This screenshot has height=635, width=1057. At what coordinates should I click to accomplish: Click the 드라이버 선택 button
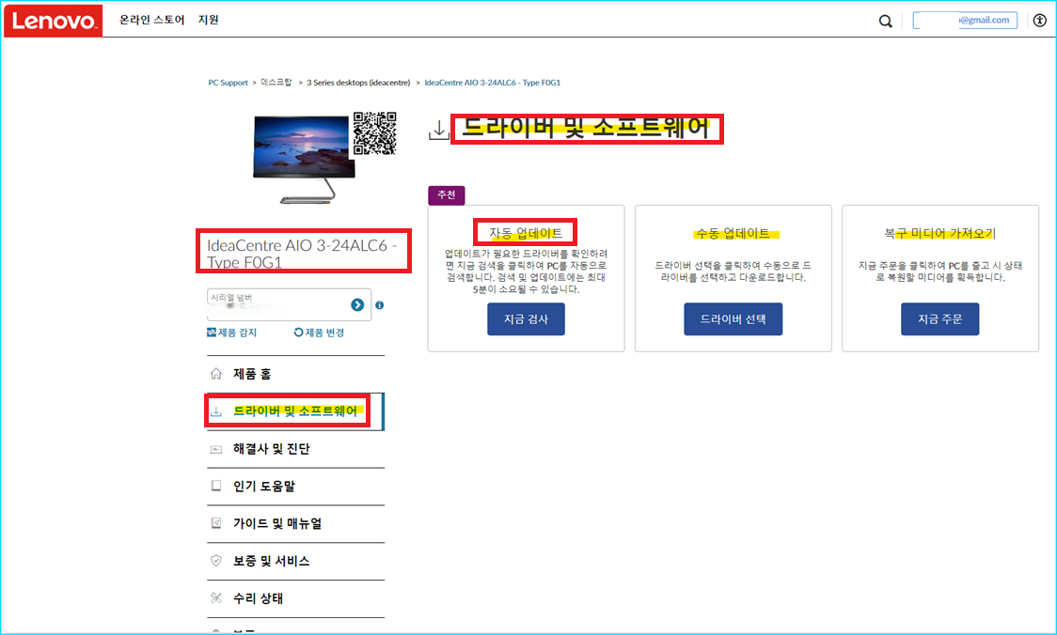[733, 319]
